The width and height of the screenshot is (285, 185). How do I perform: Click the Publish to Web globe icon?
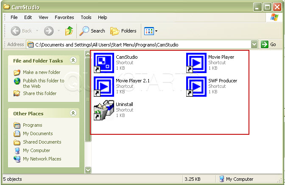17,81
